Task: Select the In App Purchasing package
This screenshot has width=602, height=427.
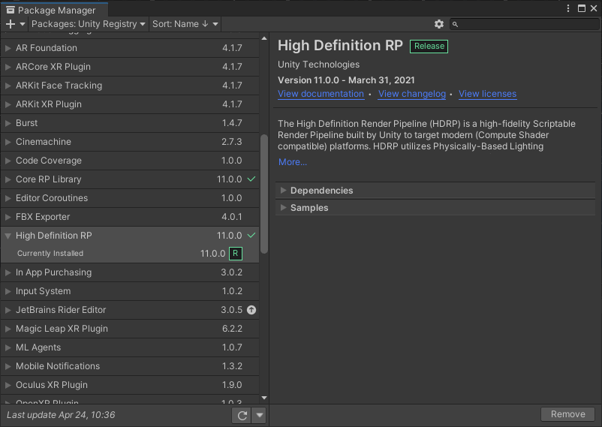Action: click(x=130, y=272)
